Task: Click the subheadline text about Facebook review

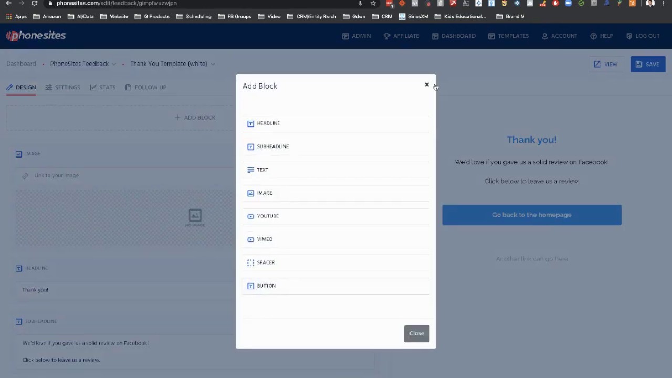Action: click(x=85, y=343)
